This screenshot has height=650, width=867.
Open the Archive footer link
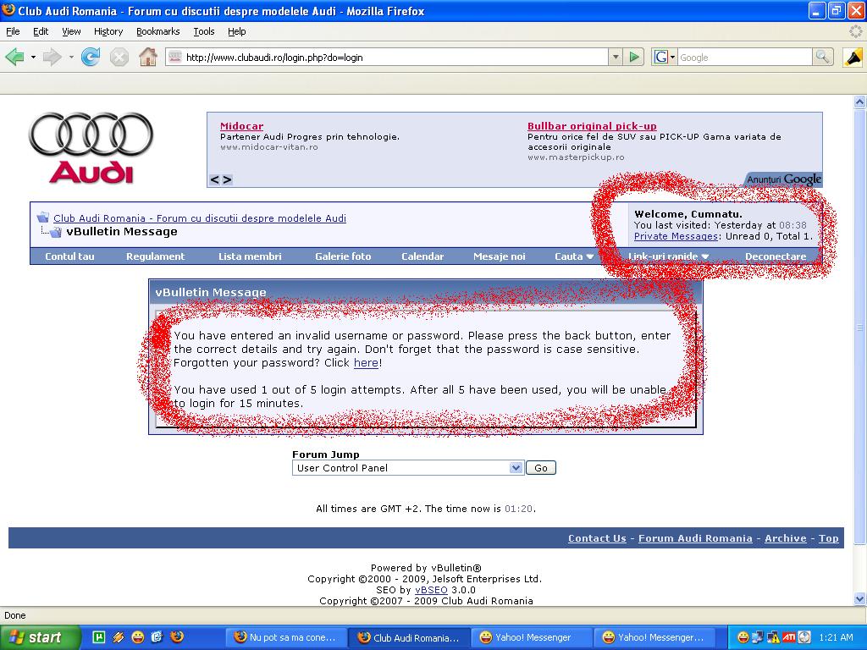785,538
